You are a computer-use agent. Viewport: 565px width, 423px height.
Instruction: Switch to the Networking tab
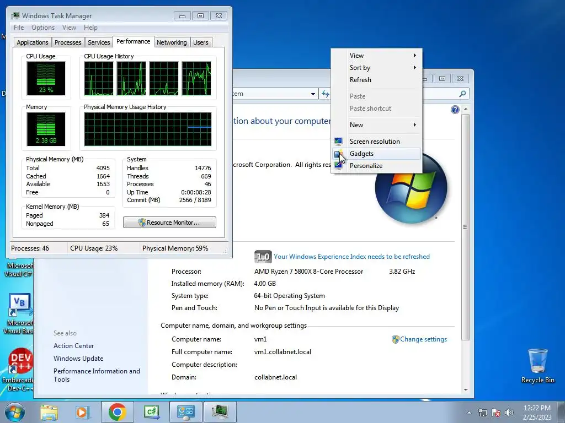coord(172,42)
